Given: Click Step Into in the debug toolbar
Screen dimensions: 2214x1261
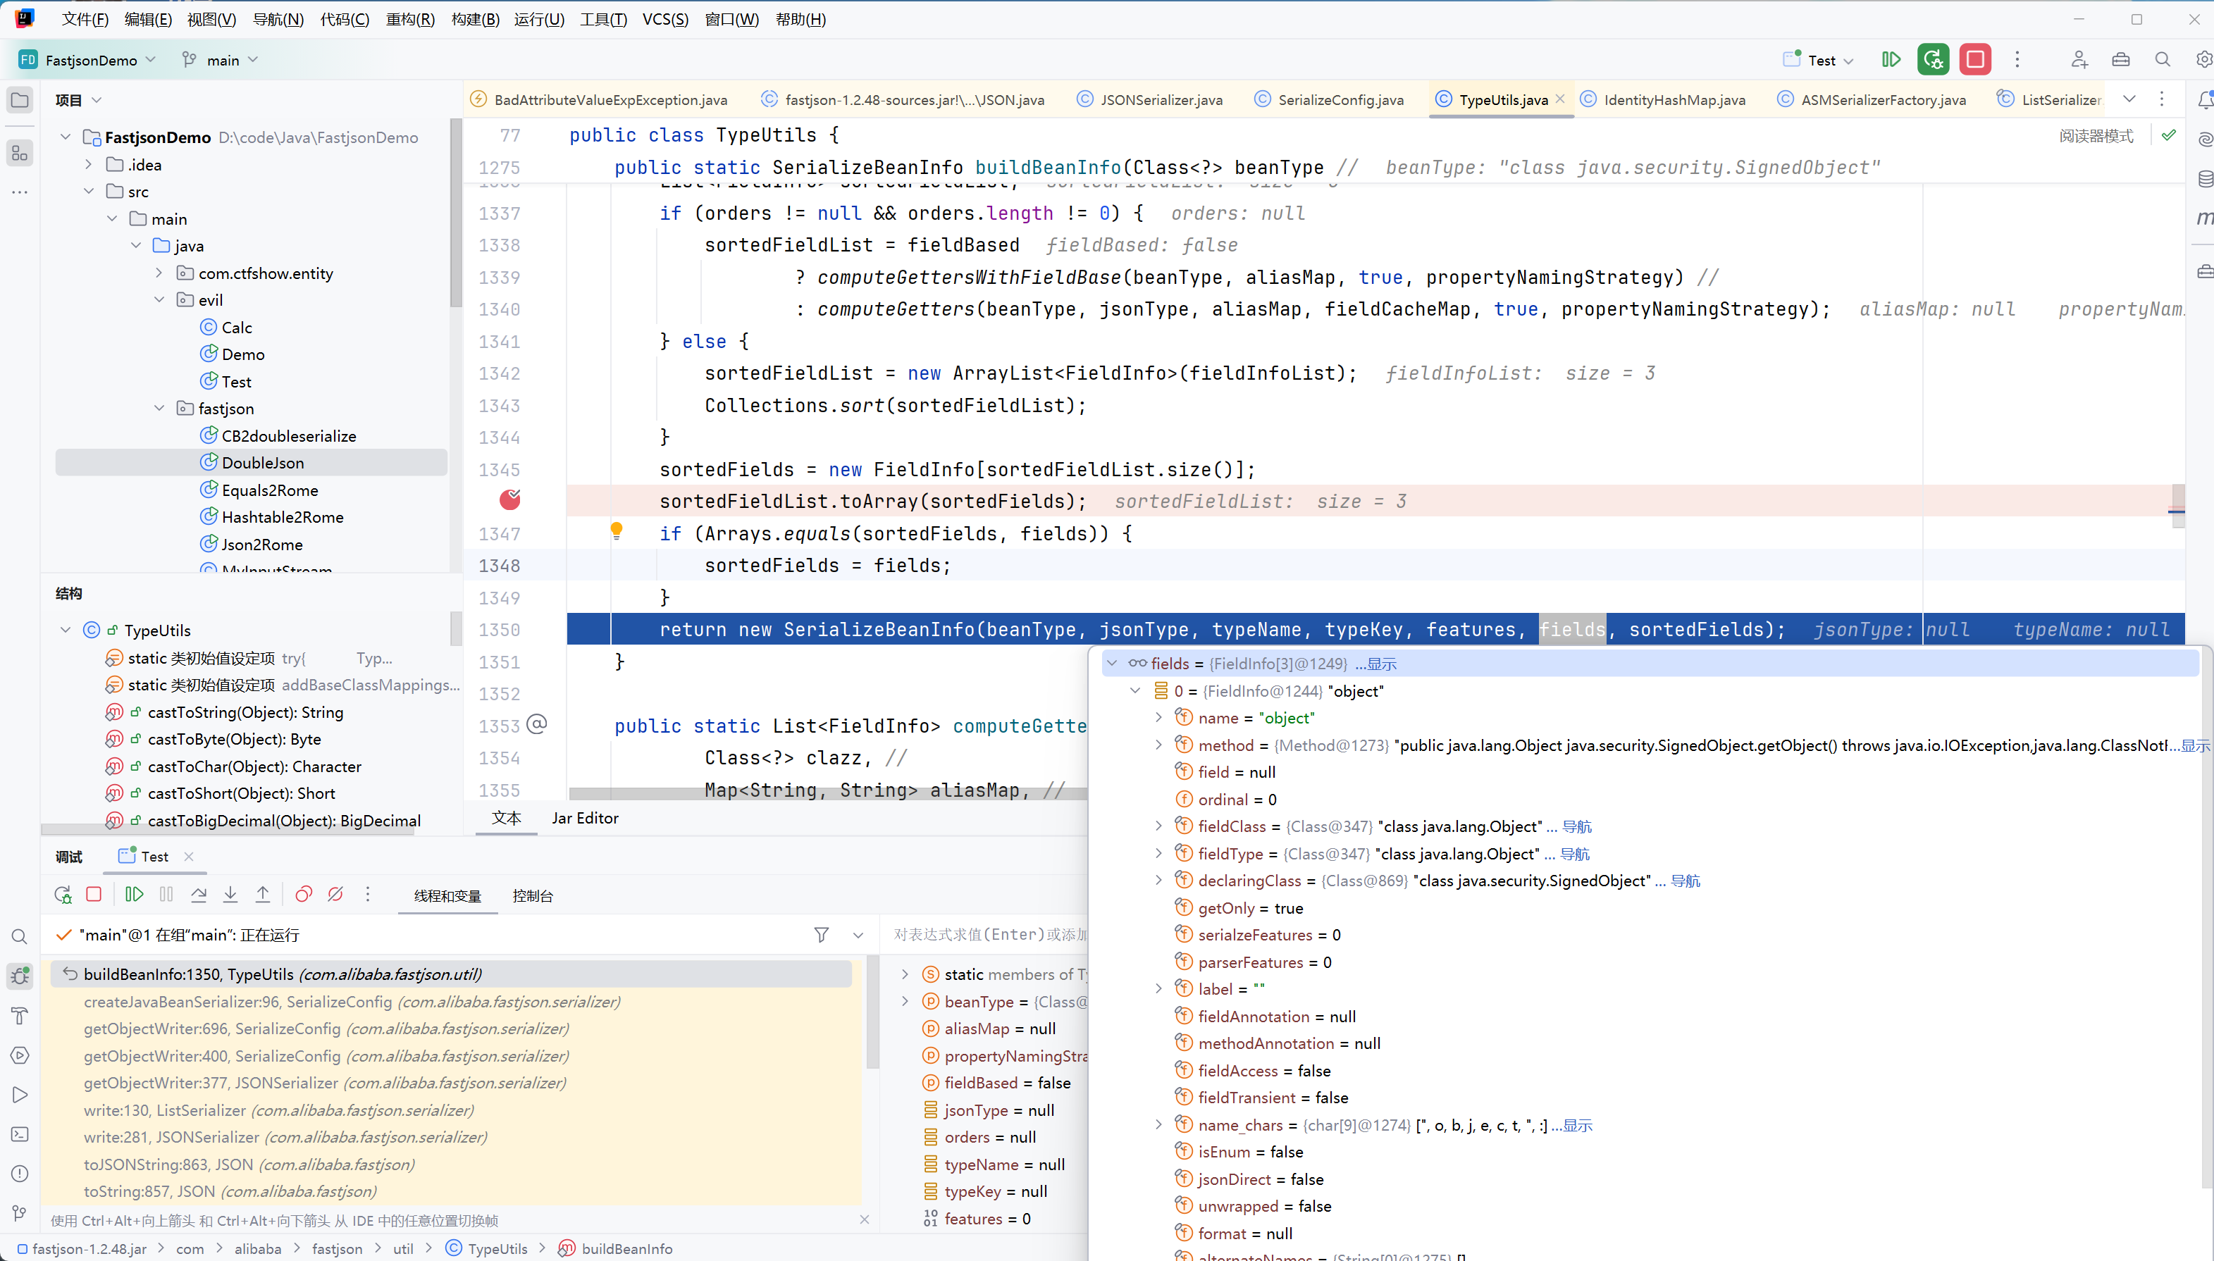Looking at the screenshot, I should pos(230,895).
